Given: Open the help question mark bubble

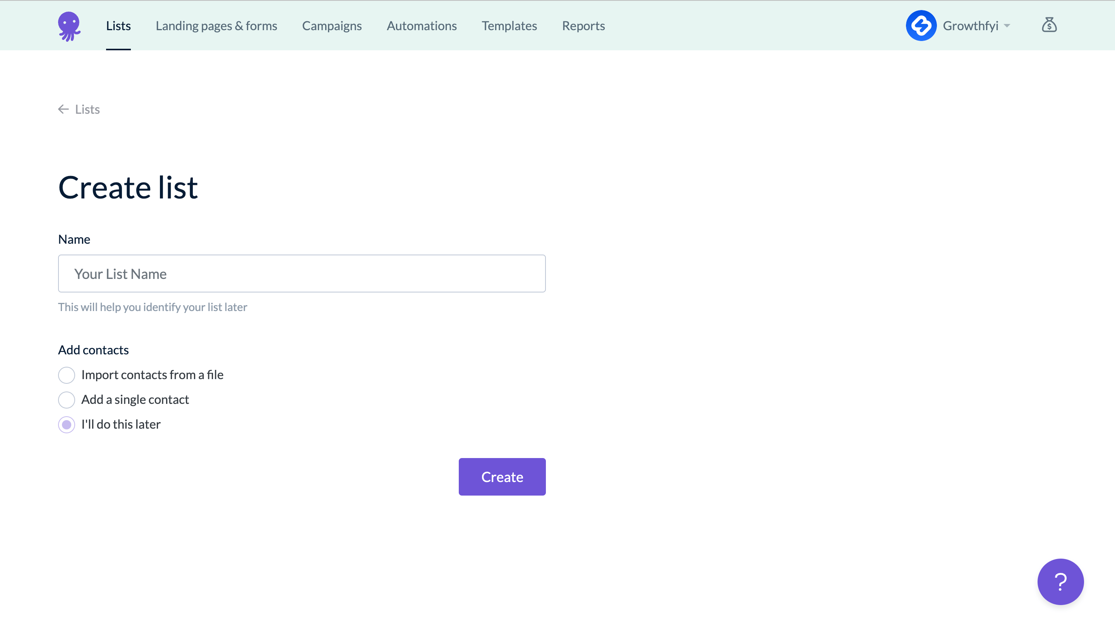Looking at the screenshot, I should (1060, 581).
